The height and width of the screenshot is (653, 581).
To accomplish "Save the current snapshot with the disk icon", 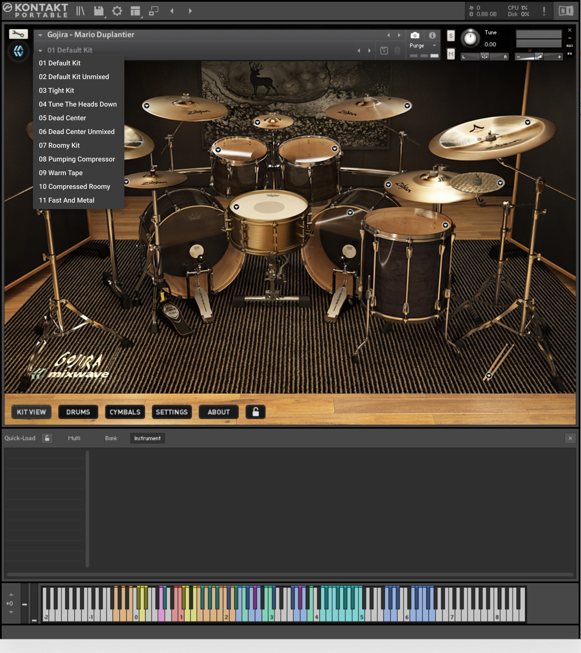I will click(384, 51).
